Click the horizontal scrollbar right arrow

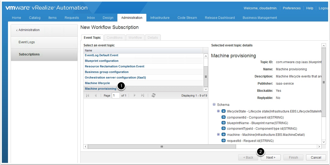319,146
